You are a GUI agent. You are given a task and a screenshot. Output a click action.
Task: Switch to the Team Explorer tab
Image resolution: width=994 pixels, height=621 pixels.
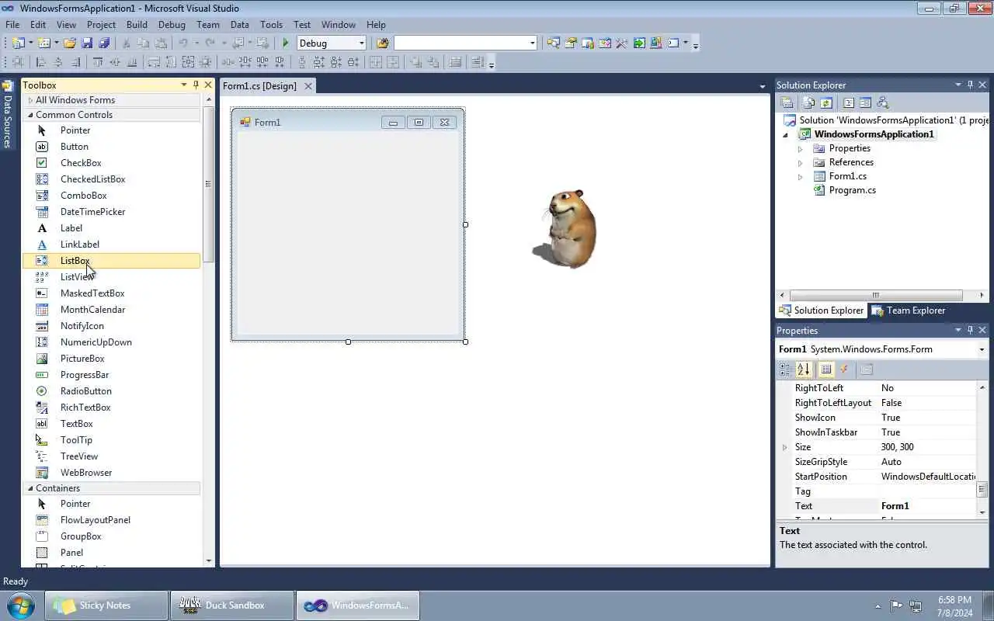(x=909, y=310)
